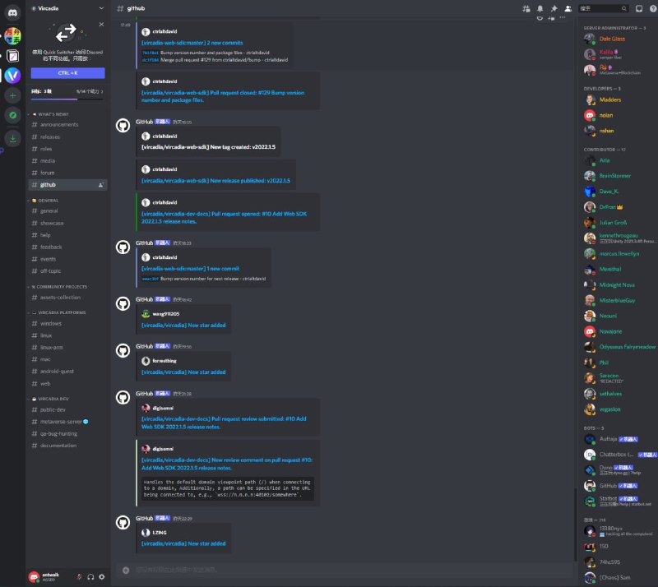Image resolution: width=658 pixels, height=587 pixels.
Task: Open the Threads icon in channel header
Action: [526, 8]
